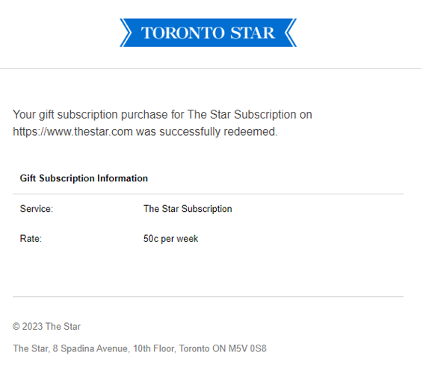Click 'was successfully redeemed' text

coord(207,131)
